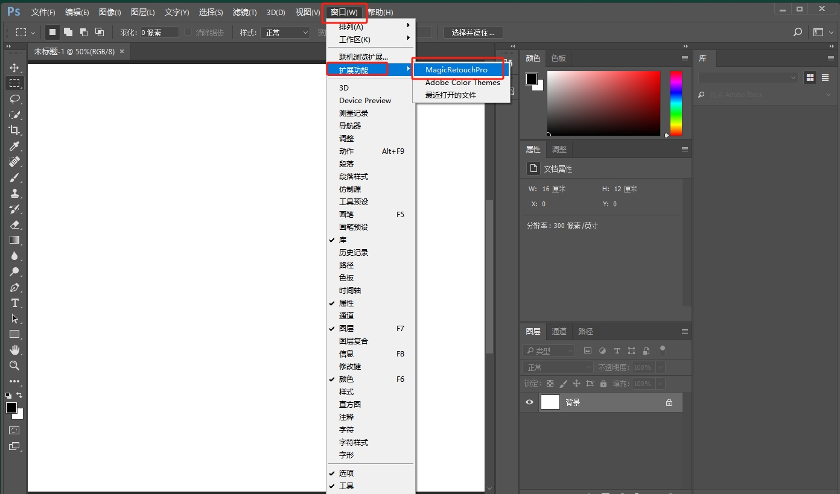This screenshot has height=494, width=840.
Task: Select the Clone Stamp tool
Action: (14, 193)
